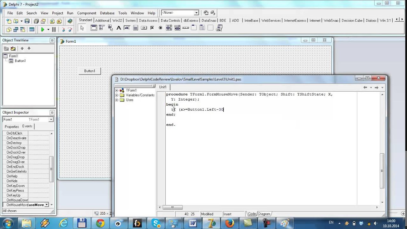Click the OnKeyPress event row
The image size is (407, 229).
coord(26,191)
